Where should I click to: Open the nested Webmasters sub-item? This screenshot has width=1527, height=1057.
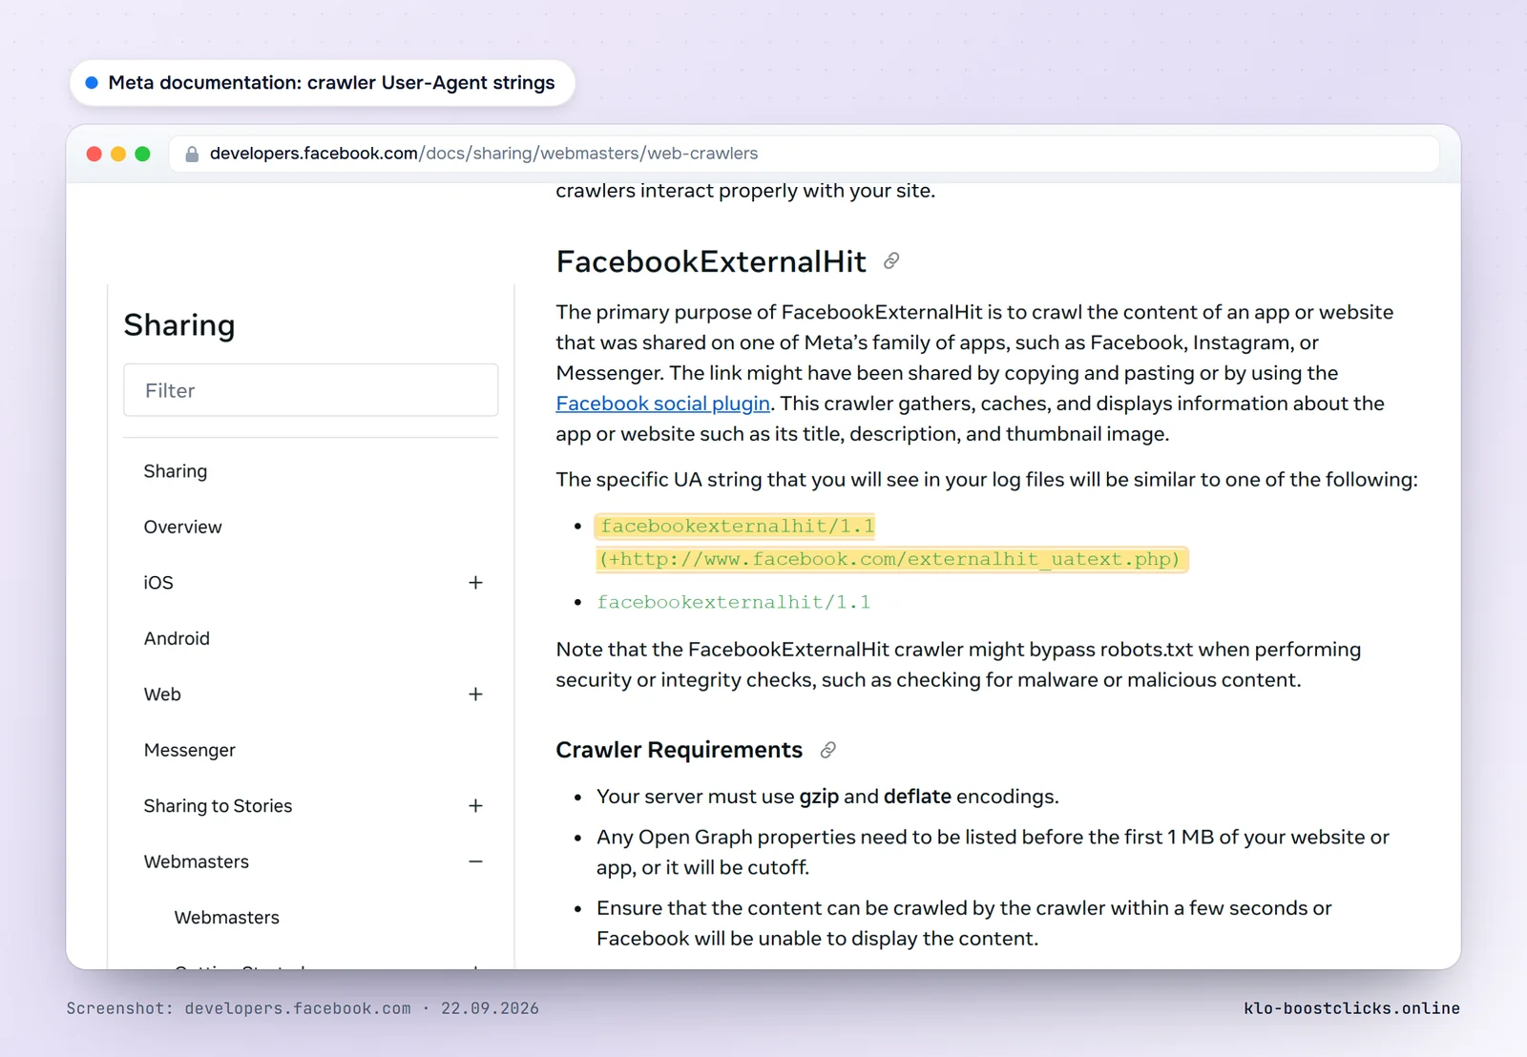point(226,918)
